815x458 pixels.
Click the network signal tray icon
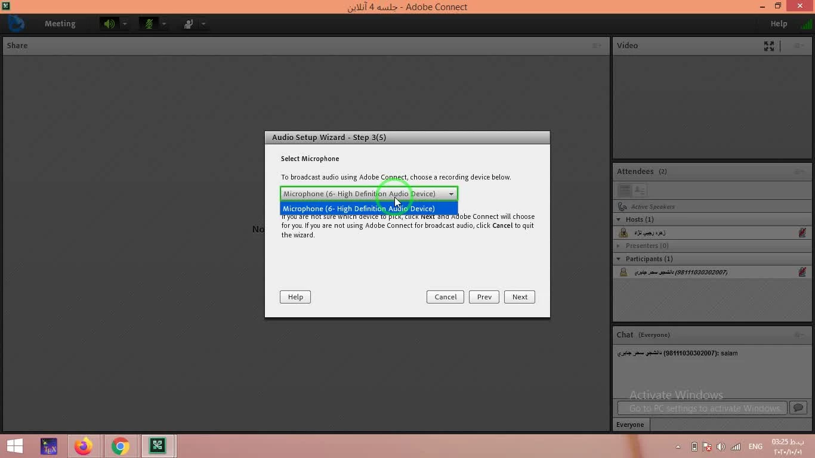tap(736, 447)
